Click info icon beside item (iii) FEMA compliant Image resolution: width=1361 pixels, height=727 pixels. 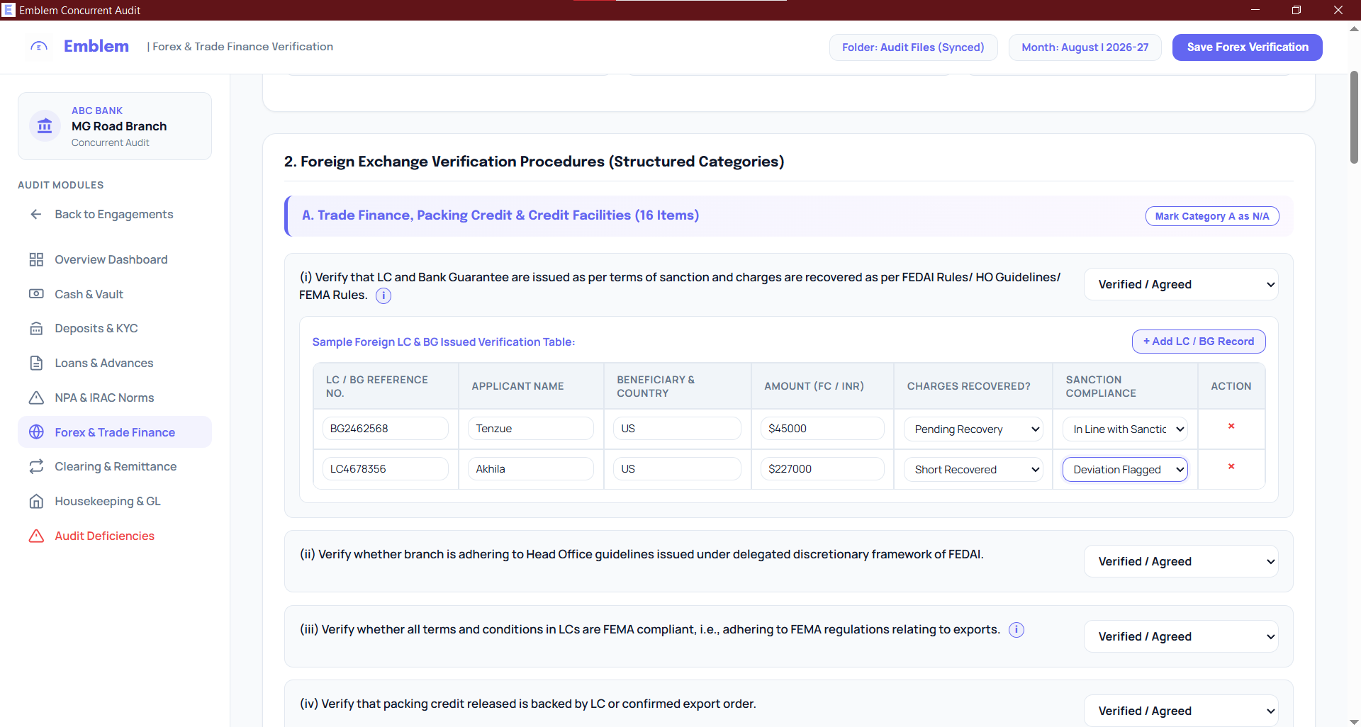(1016, 629)
